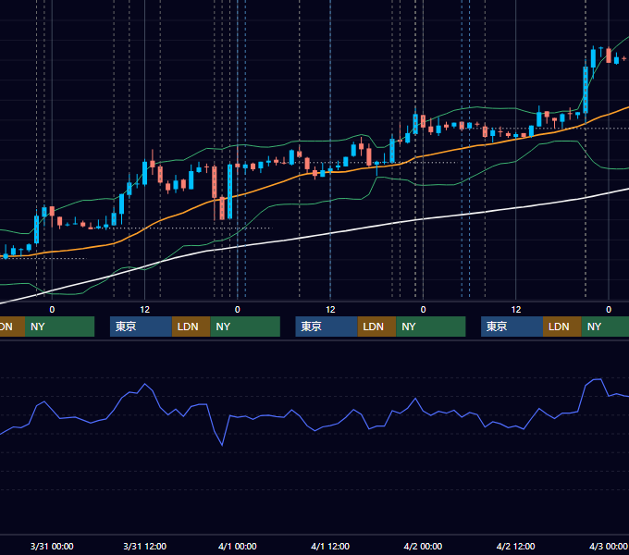Select the LDN session block on 4/1
Viewport: 629px width, 555px height.
[x=376, y=327]
